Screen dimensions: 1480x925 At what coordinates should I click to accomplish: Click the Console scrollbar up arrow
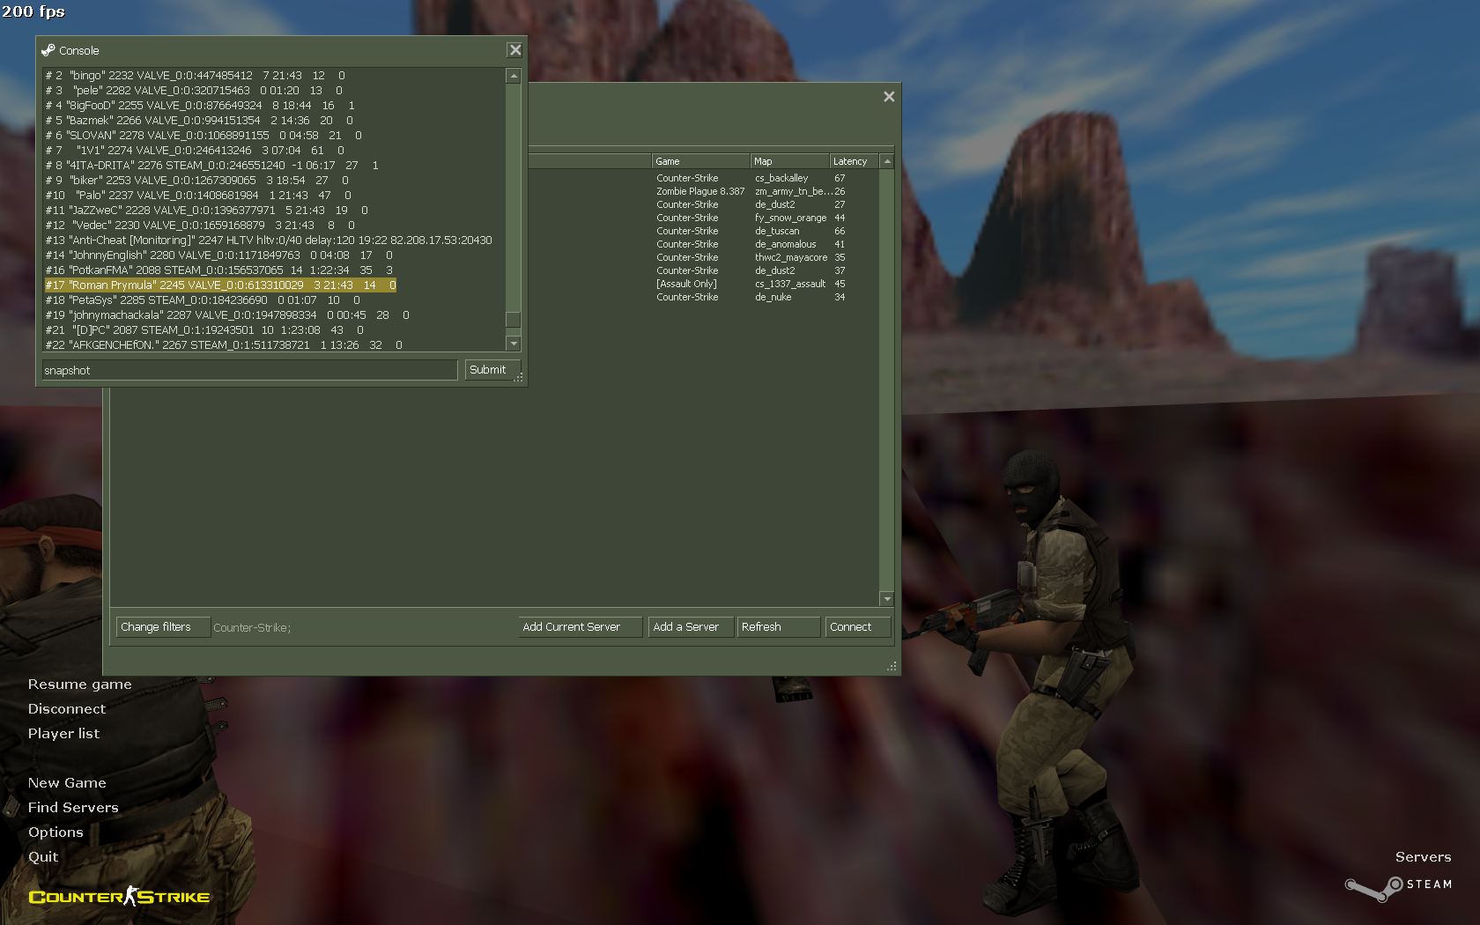514,77
